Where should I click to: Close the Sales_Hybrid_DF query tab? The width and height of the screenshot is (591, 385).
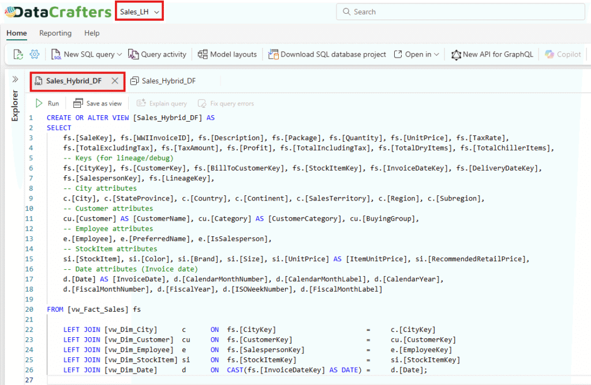[115, 81]
